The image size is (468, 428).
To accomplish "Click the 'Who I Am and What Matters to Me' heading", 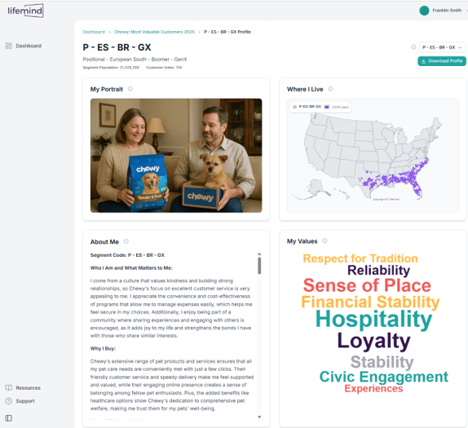I will pyautogui.click(x=131, y=268).
